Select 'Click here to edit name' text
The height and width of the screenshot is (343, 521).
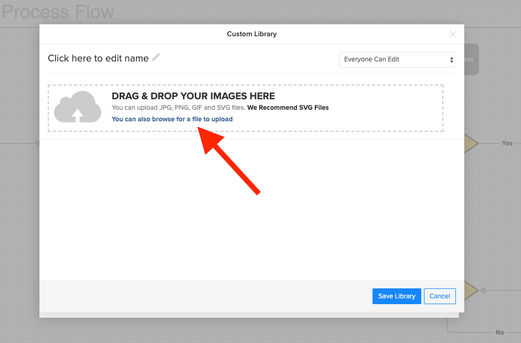point(98,58)
